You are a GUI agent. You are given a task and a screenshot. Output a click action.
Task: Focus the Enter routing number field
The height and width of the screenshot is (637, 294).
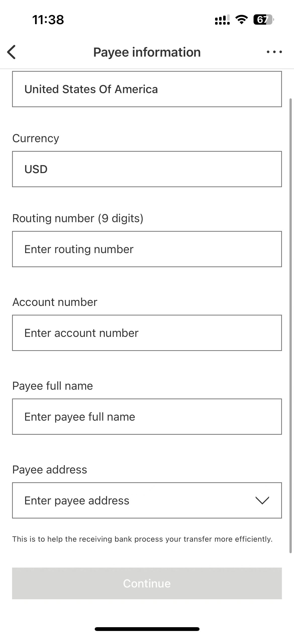147,249
